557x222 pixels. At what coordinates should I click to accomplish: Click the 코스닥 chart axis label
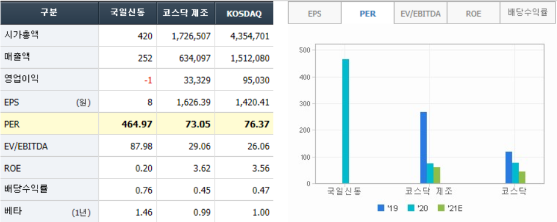(513, 192)
